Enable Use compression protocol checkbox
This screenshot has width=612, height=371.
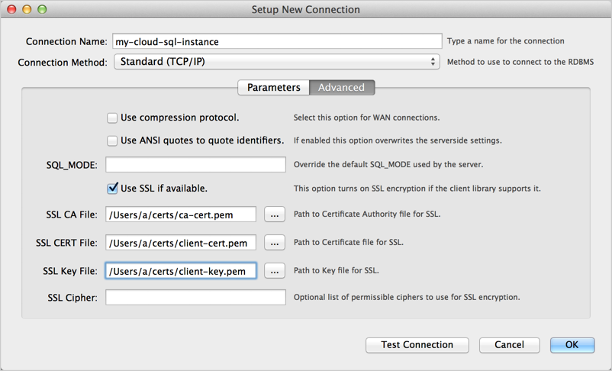[112, 118]
